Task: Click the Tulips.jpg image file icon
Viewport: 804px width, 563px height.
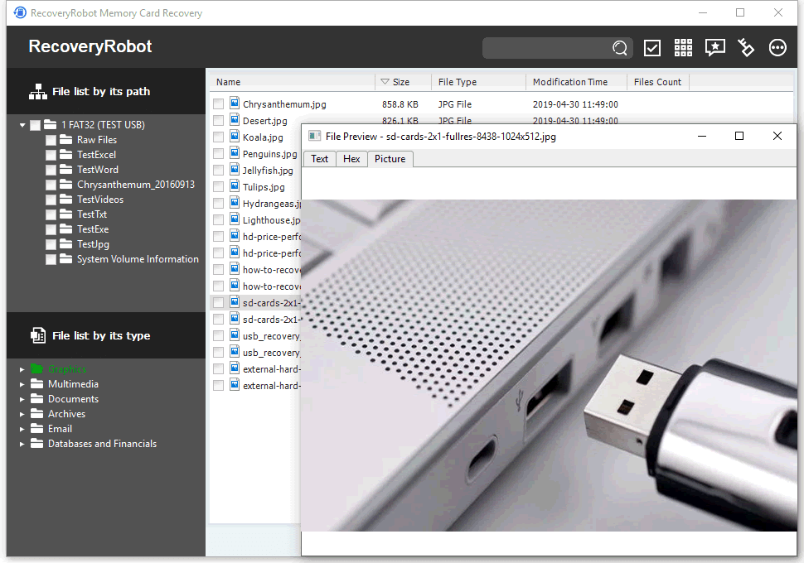Action: (235, 186)
